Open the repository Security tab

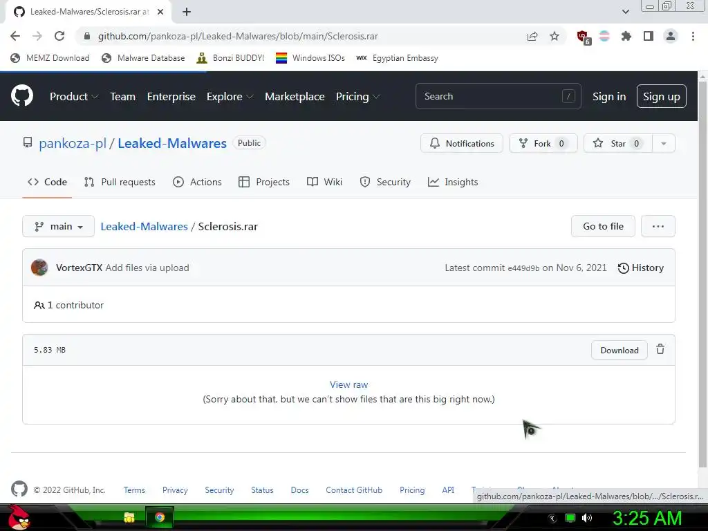pyautogui.click(x=385, y=182)
